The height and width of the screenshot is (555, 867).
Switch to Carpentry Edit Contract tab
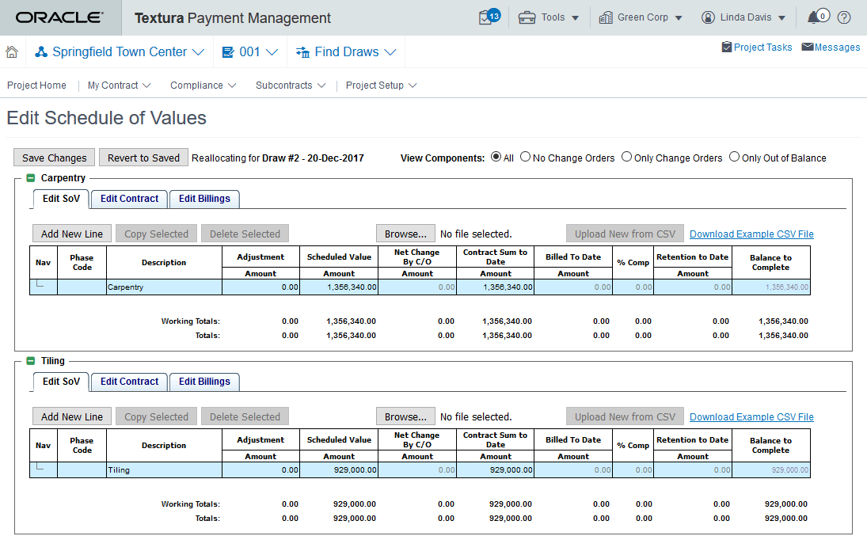(129, 199)
